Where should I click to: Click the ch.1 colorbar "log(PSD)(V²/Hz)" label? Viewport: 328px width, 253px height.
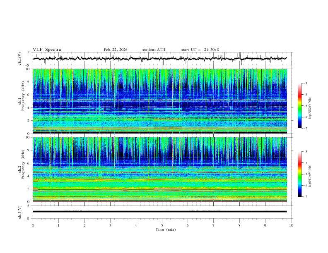pyautogui.click(x=310, y=108)
